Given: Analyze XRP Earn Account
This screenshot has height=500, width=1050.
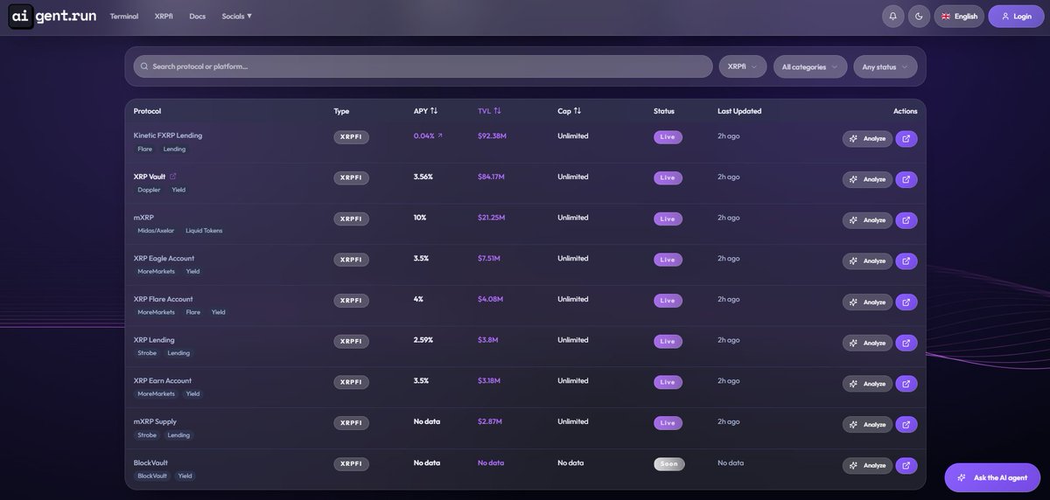Looking at the screenshot, I should pos(867,384).
